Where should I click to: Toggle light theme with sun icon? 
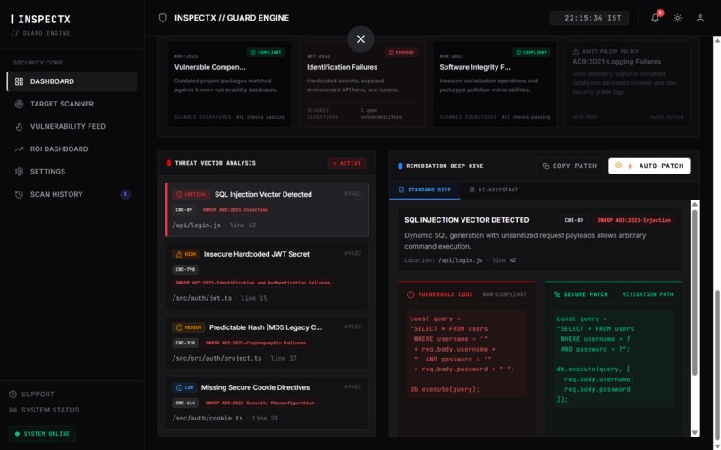pos(677,19)
